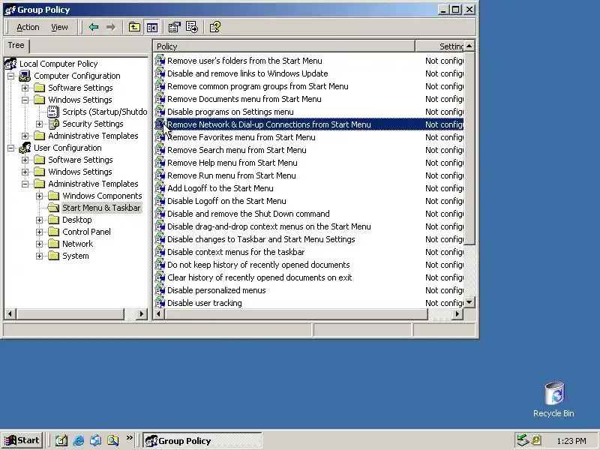Viewport: 600px width, 450px height.
Task: Open the View menu
Action: tap(59, 27)
